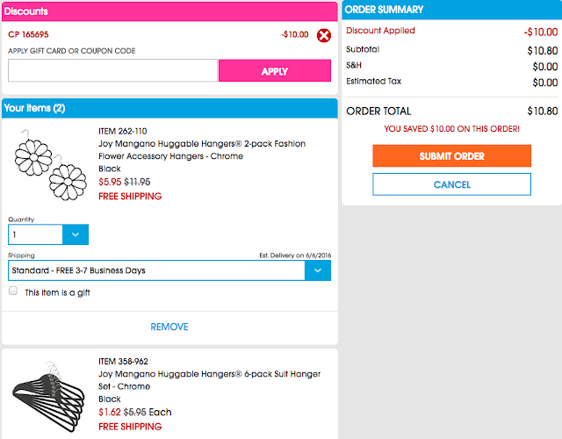Remove coupon CP 165695 with red X icon
Screen dimensions: 562x439
[324, 35]
